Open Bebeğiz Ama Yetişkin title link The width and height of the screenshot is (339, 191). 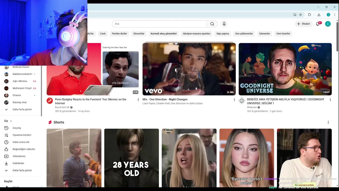[286, 101]
